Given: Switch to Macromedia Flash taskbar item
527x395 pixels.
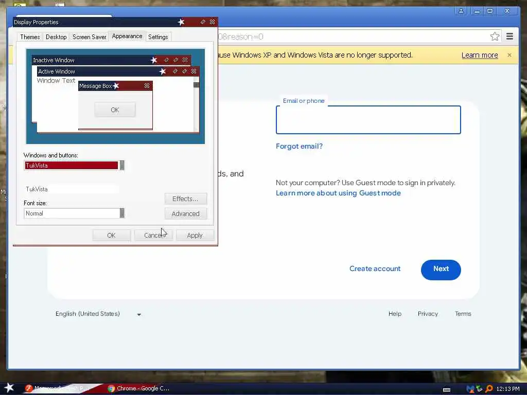Looking at the screenshot, I should (61, 388).
